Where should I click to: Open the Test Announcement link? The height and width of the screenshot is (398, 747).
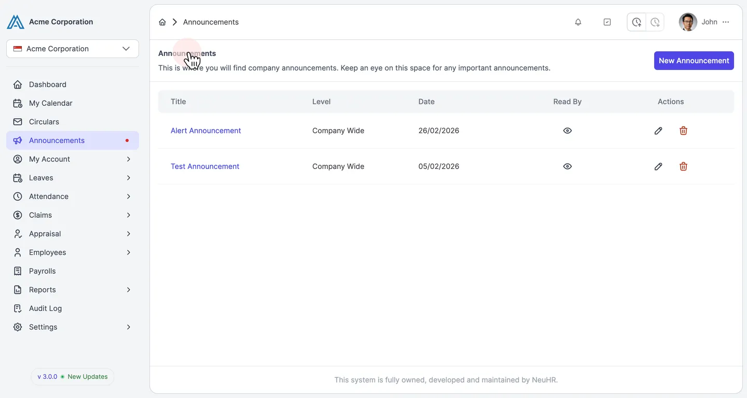[x=205, y=166]
